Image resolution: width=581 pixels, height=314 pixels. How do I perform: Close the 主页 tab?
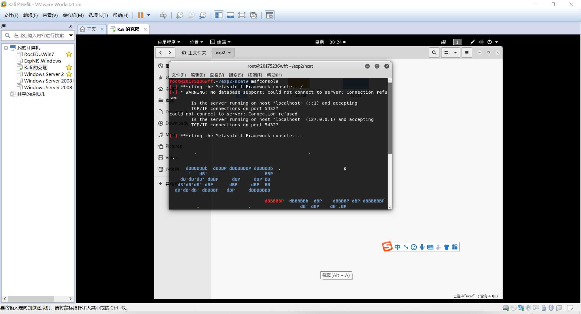(102, 29)
